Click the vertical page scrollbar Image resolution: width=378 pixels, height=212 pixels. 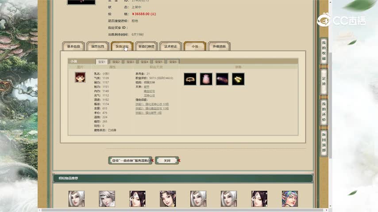[x=330, y=105]
